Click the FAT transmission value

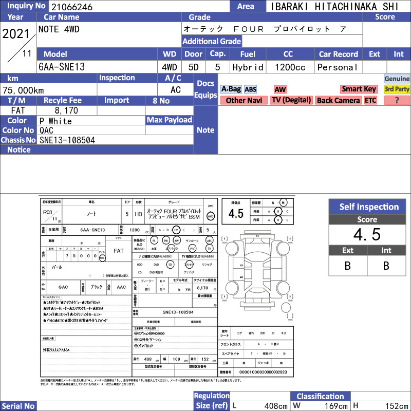click(18, 110)
